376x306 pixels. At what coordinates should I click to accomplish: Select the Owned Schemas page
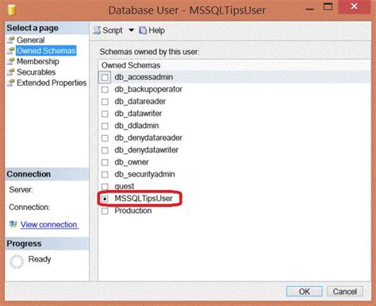pyautogui.click(x=46, y=51)
